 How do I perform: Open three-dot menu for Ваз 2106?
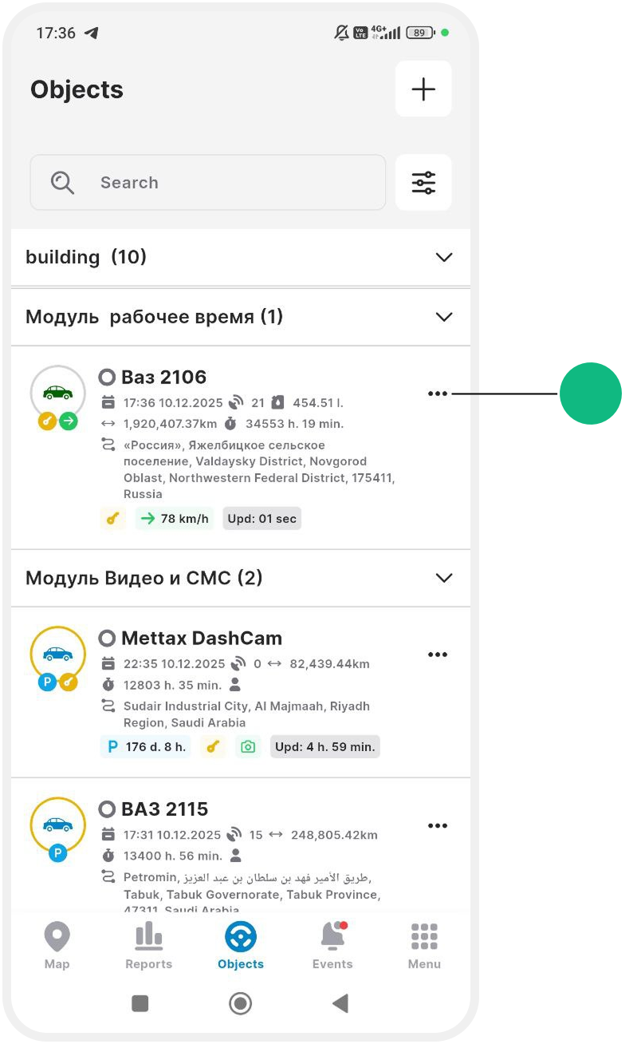(438, 393)
